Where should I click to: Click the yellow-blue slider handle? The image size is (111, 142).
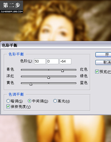31,84
